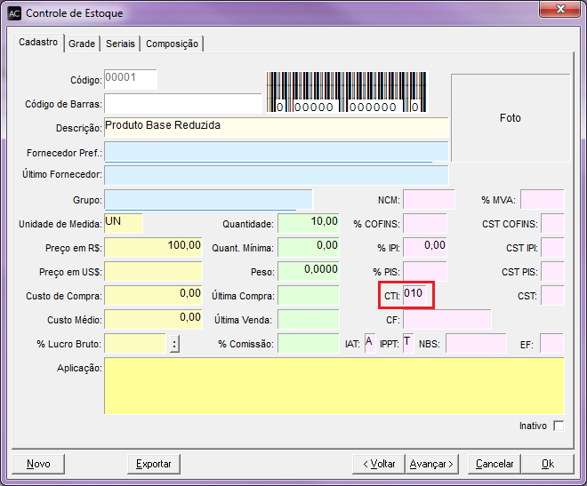
Task: Go back with the Voltar button
Action: [378, 464]
